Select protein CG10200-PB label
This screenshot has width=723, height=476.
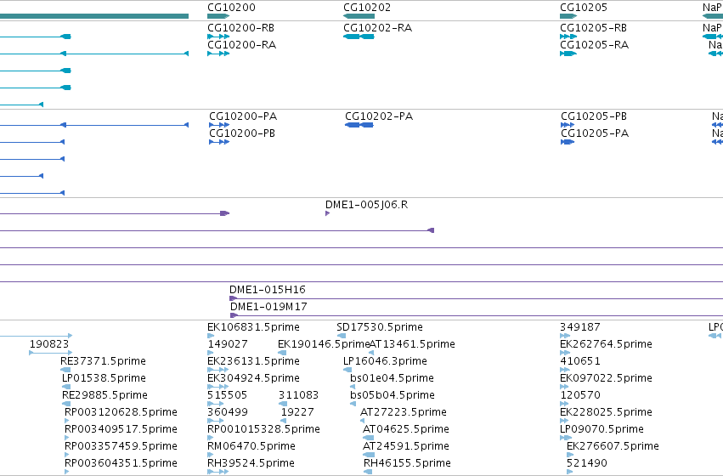click(242, 133)
